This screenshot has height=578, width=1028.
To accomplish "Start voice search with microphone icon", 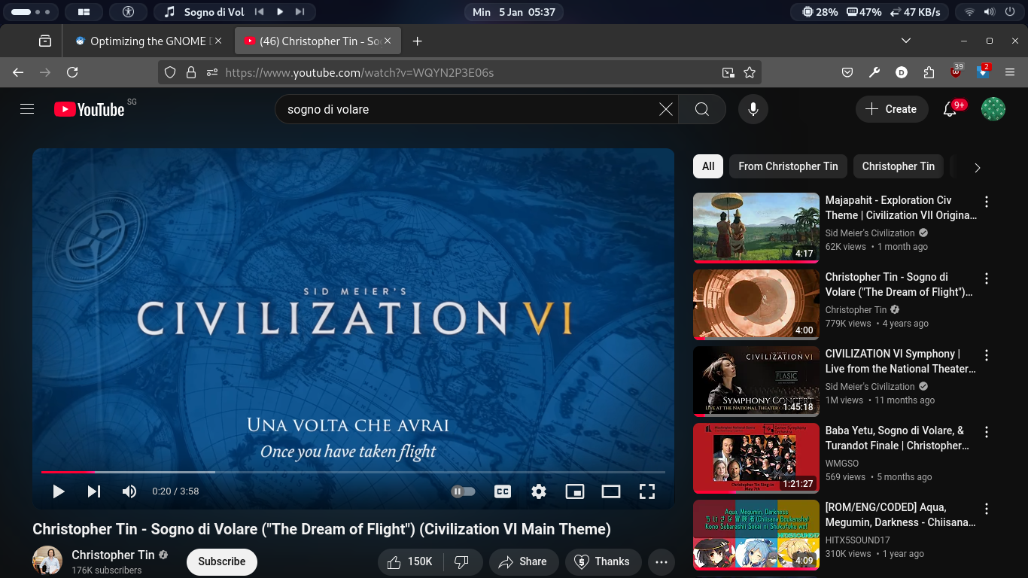I will point(753,109).
